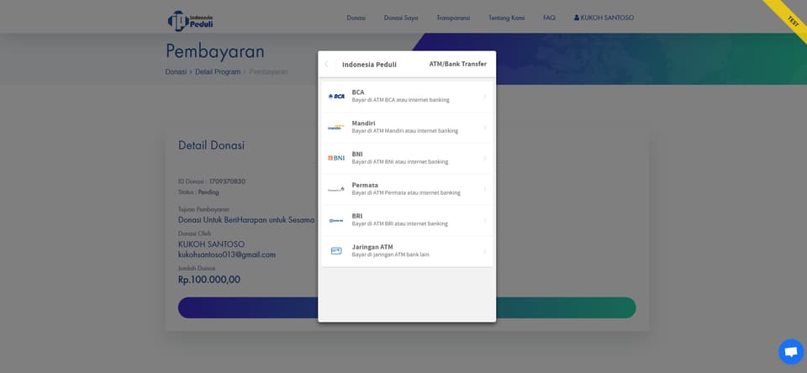
Task: Click the Detail Program breadcrumb link
Action: [x=218, y=72]
